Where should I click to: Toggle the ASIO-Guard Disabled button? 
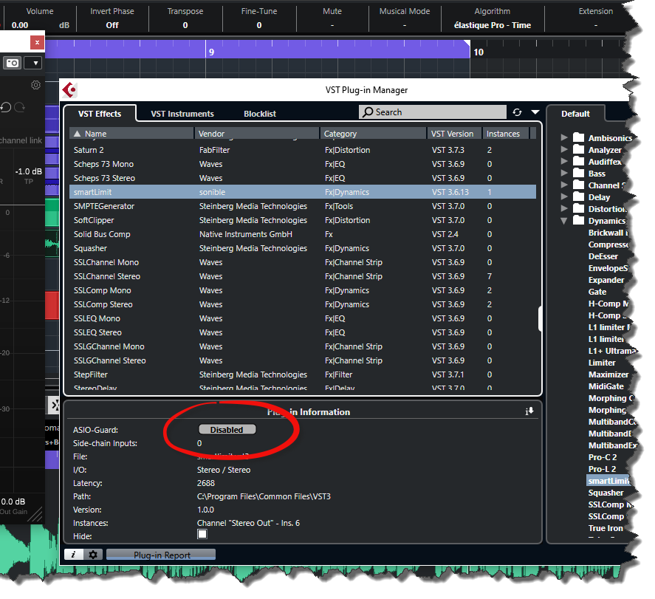(x=227, y=429)
